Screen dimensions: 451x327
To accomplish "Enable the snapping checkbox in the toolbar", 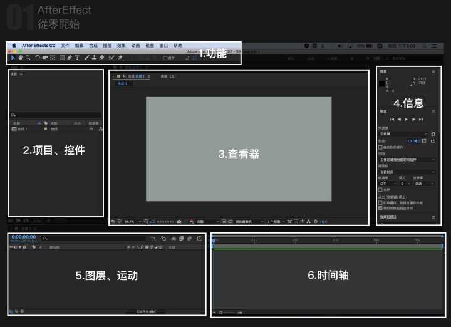I will coord(165,58).
